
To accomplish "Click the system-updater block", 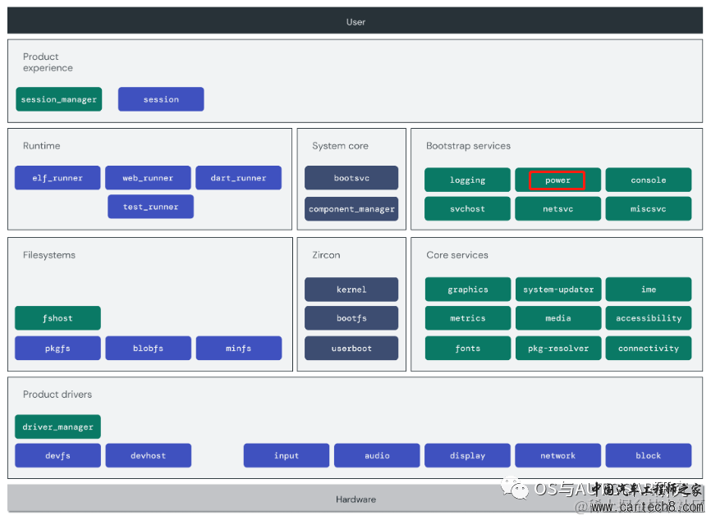I will pyautogui.click(x=558, y=290).
